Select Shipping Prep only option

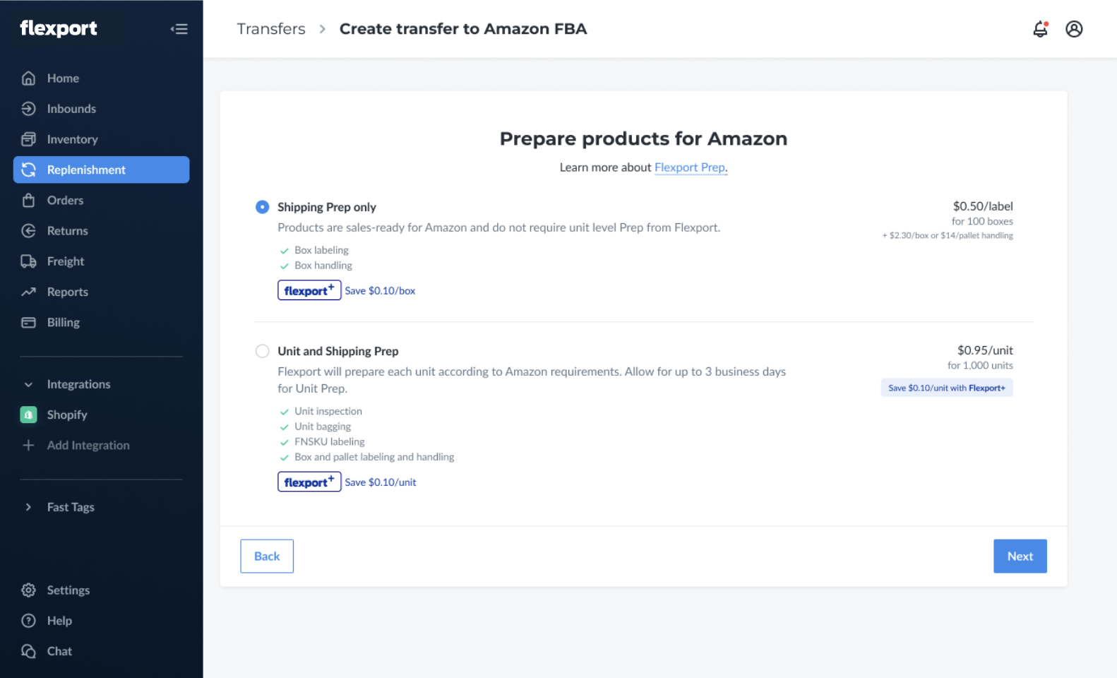tap(262, 207)
